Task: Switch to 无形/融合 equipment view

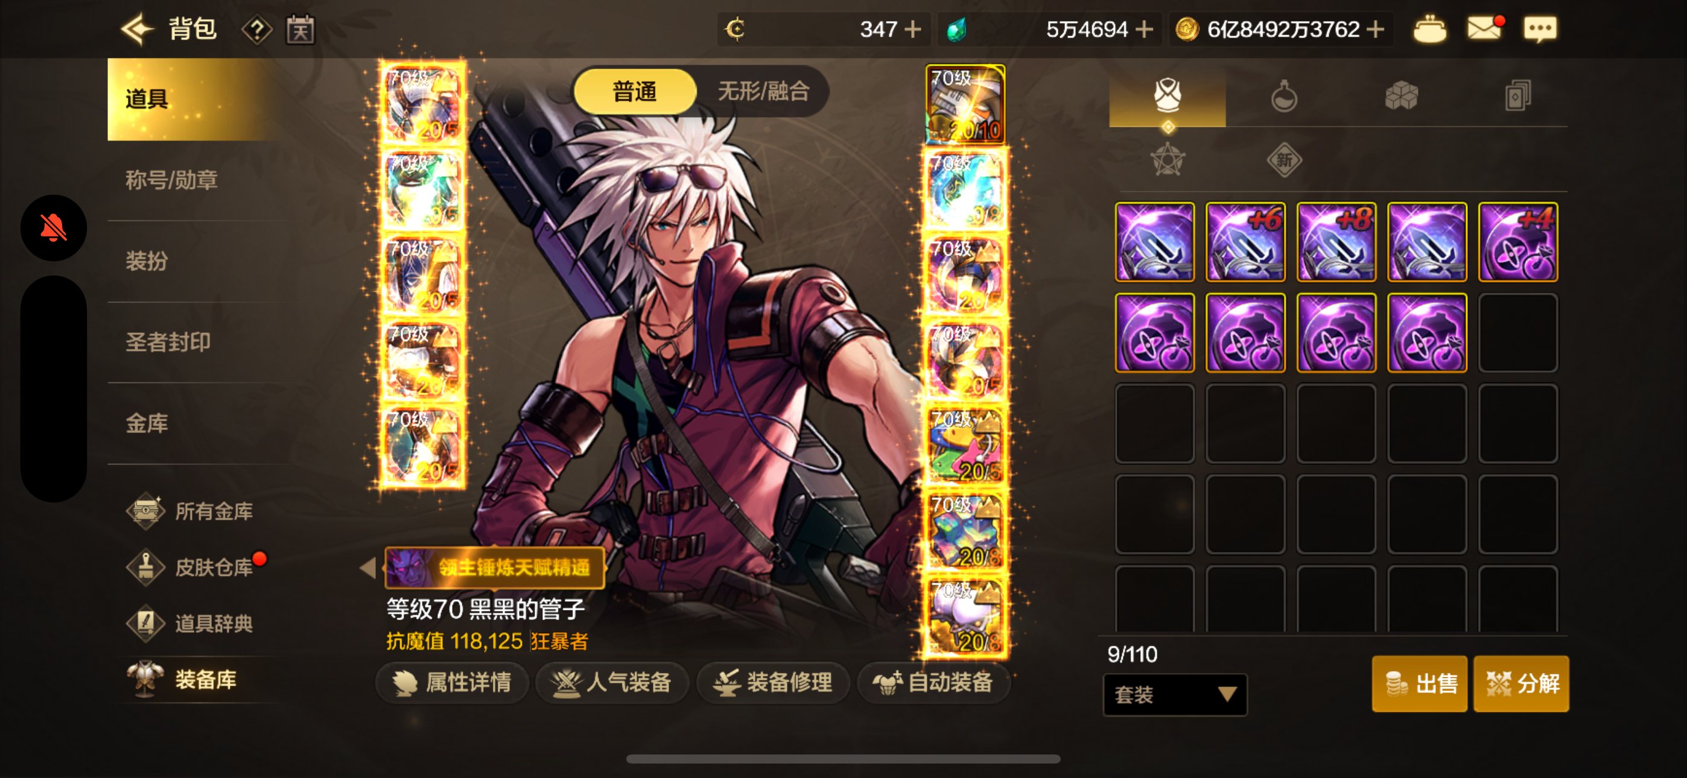Action: (764, 91)
